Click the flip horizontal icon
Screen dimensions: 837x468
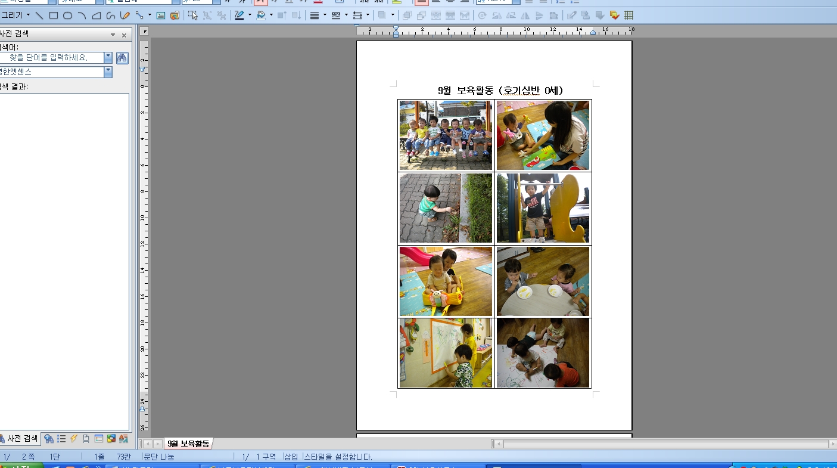(x=525, y=16)
